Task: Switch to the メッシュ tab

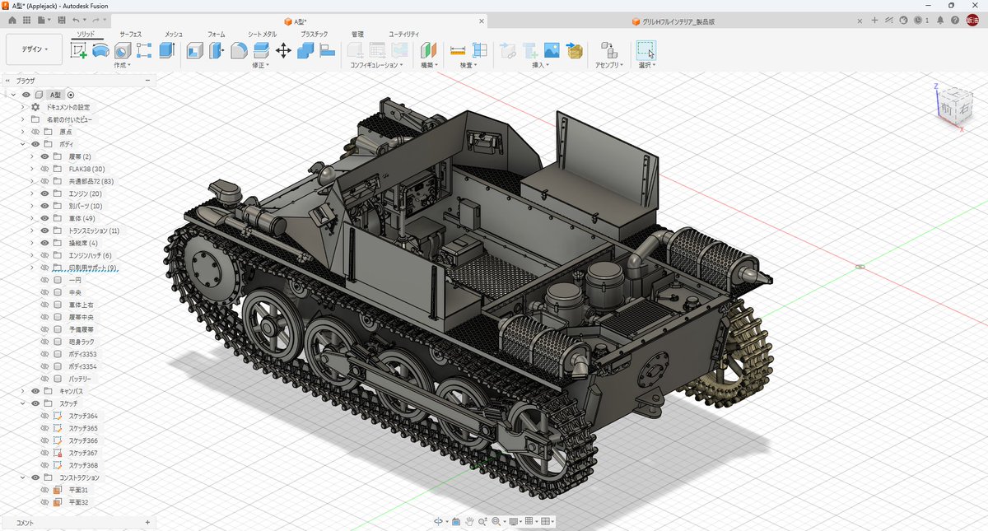Action: click(174, 34)
